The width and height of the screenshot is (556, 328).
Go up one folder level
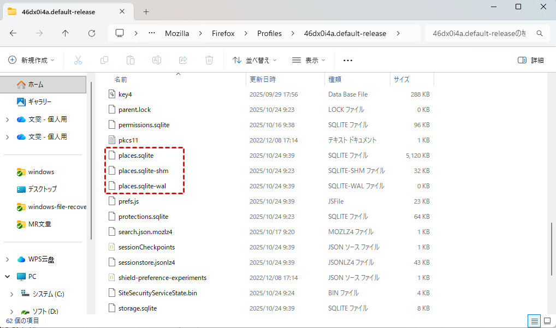click(66, 33)
